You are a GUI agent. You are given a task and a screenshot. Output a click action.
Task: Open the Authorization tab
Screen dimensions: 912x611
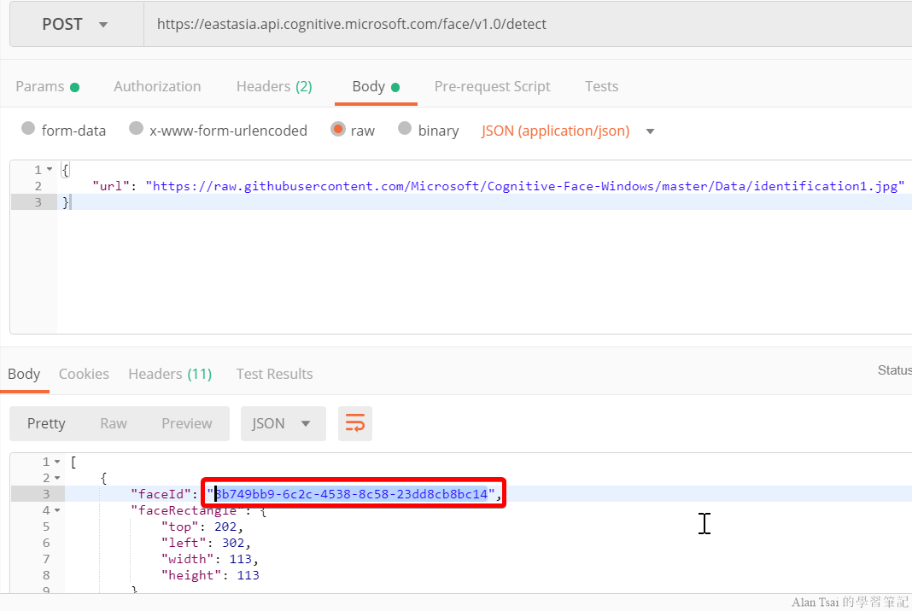pyautogui.click(x=157, y=86)
